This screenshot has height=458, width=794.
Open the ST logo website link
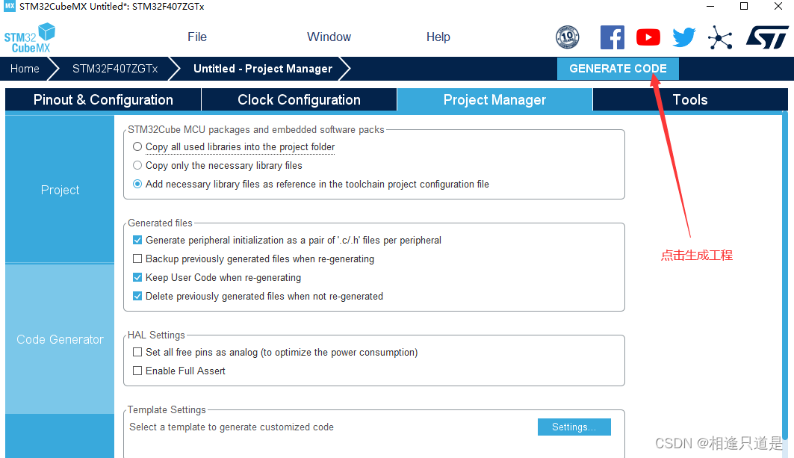coord(767,37)
